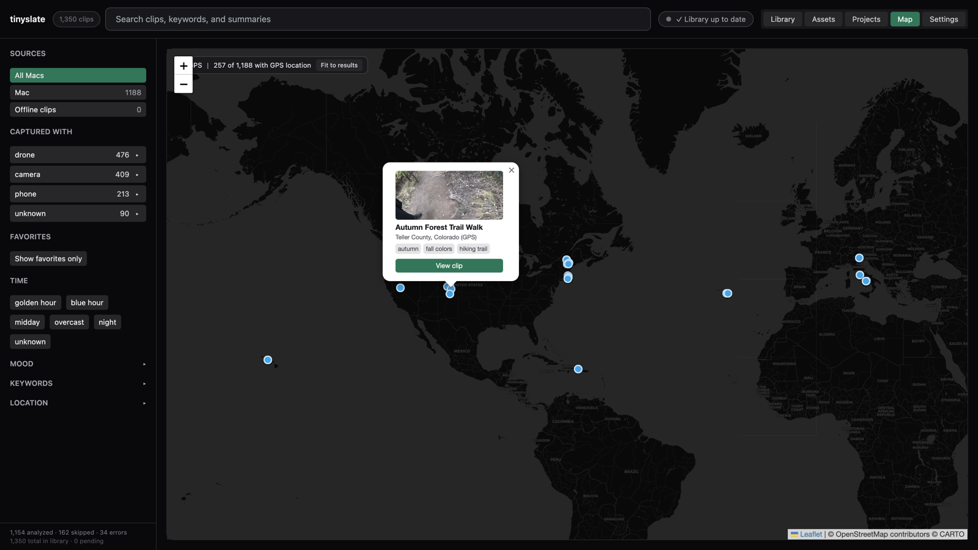Close the Autumn Forest Trail Walk popup
The height and width of the screenshot is (550, 978).
click(512, 170)
